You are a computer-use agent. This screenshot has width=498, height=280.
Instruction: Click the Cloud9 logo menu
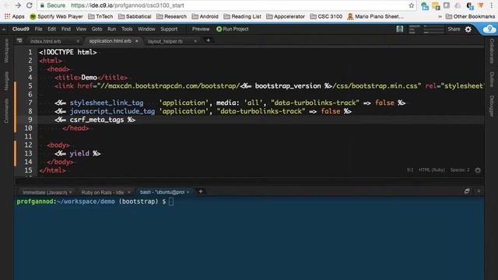coord(21,29)
